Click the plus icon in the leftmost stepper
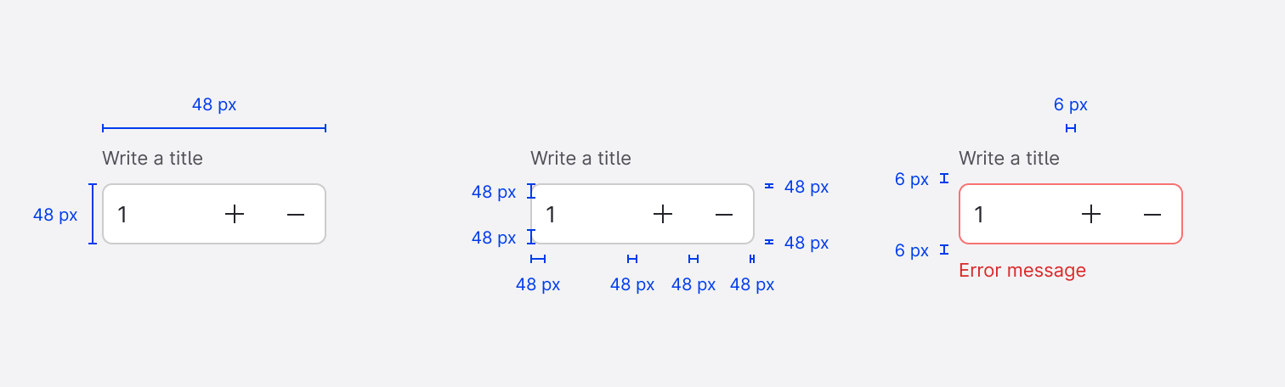1285x387 pixels. pos(235,215)
